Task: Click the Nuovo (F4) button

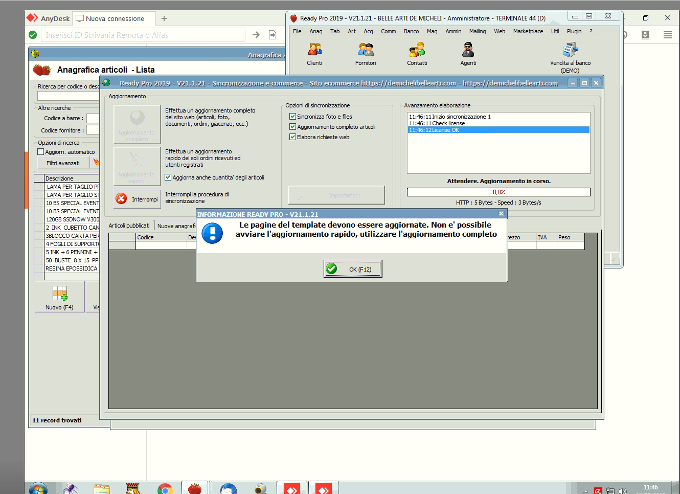Action: [59, 297]
